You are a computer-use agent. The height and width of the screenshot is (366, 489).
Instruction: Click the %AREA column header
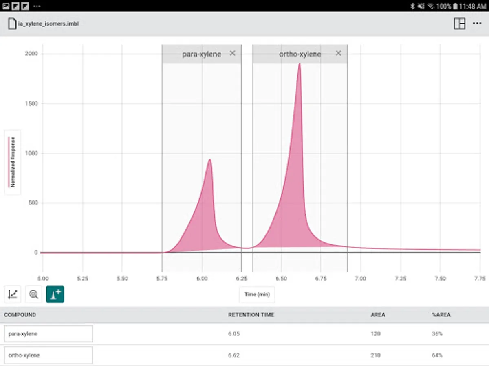tap(441, 315)
